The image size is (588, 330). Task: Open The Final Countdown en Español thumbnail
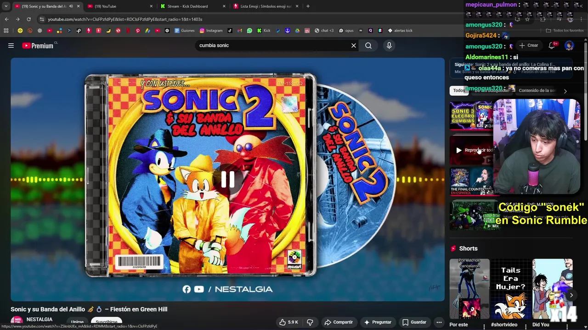[471, 181]
